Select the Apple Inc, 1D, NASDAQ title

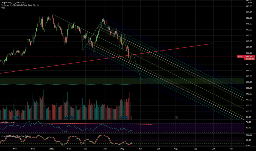pyautogui.click(x=13, y=3)
